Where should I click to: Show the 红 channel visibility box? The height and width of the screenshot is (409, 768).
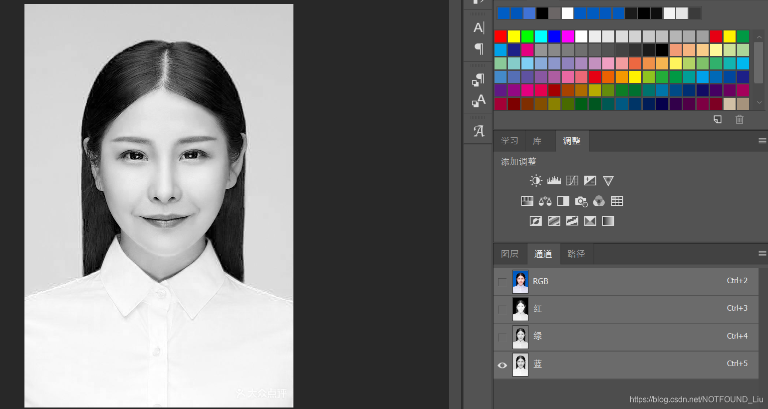coord(503,309)
